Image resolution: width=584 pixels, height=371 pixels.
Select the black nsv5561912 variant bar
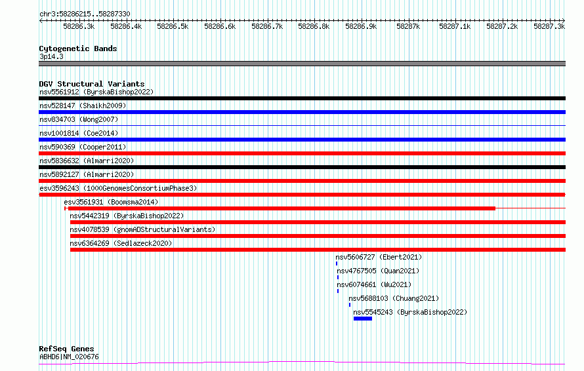302,98
